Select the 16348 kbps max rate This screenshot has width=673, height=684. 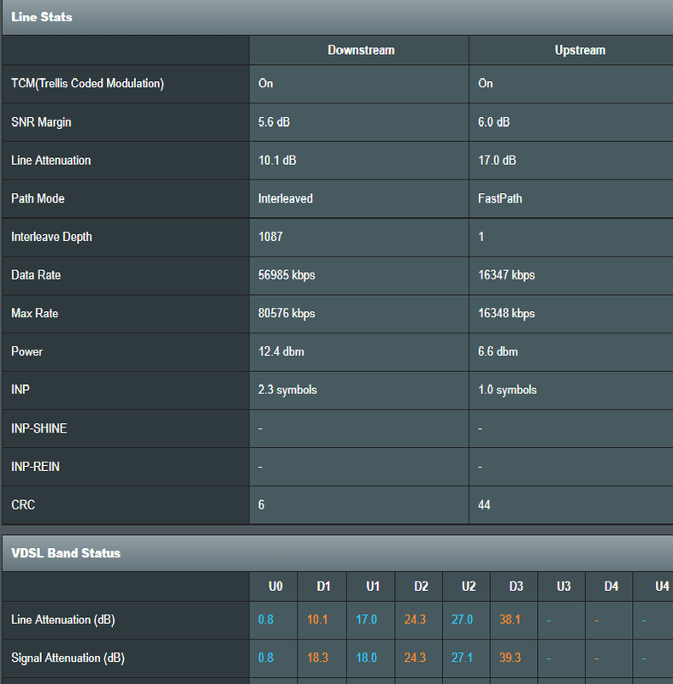506,313
